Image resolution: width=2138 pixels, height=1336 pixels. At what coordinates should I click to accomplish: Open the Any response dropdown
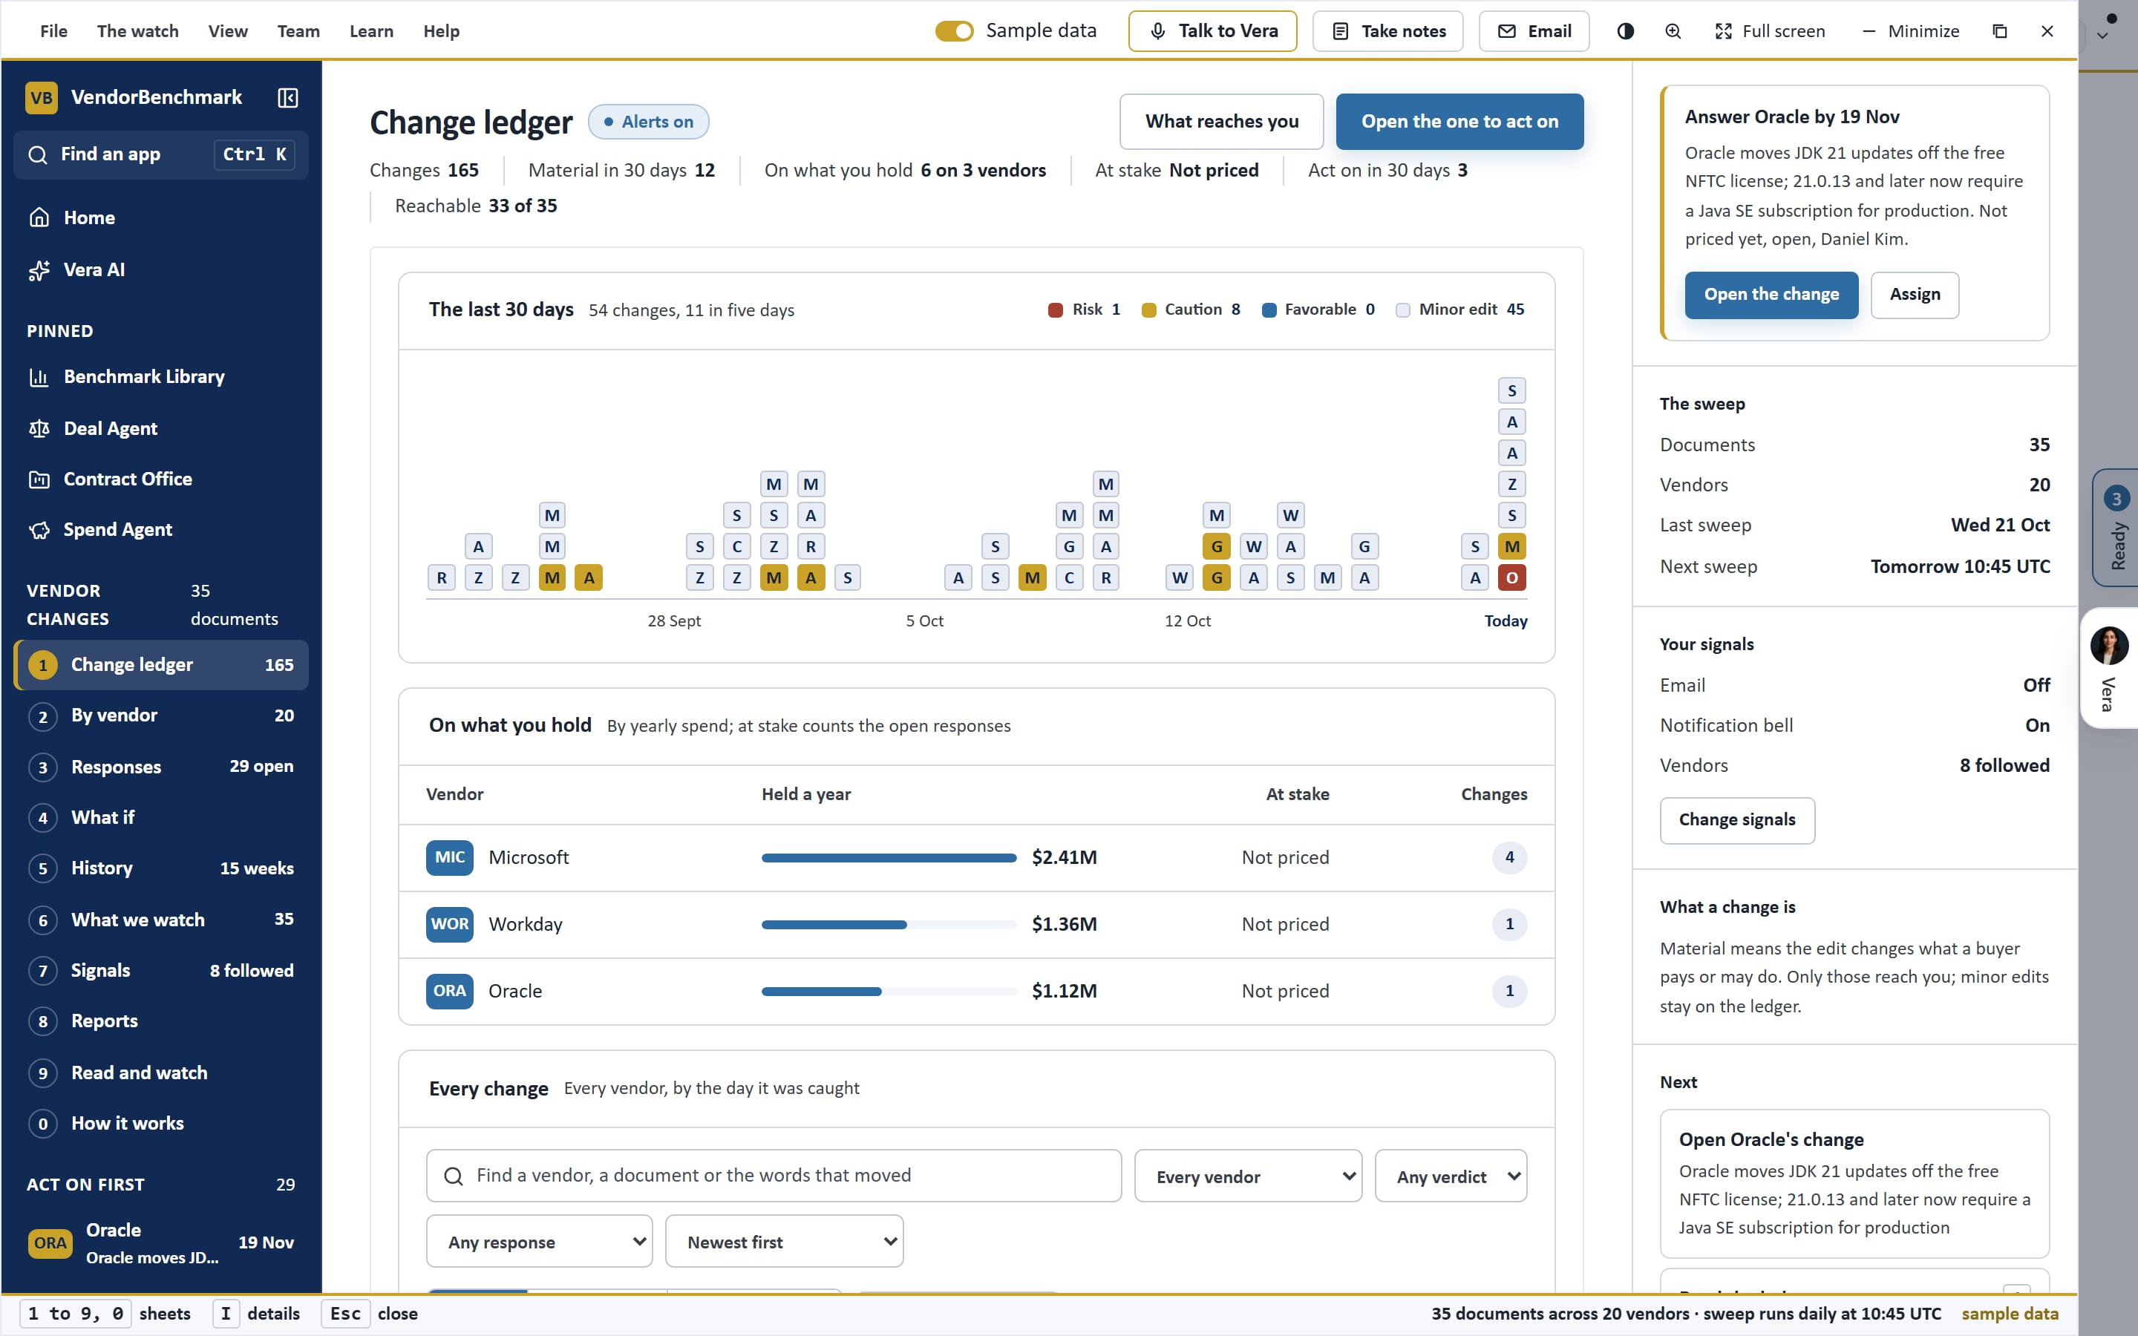pos(539,1242)
